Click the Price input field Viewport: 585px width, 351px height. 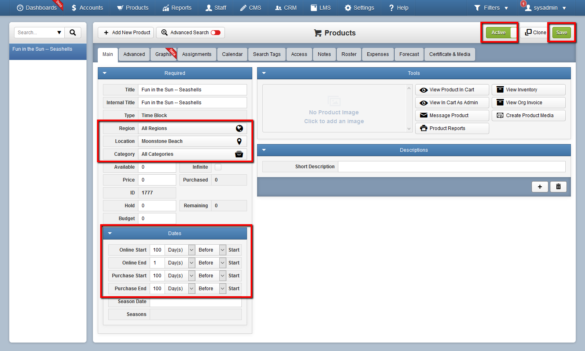(x=157, y=180)
